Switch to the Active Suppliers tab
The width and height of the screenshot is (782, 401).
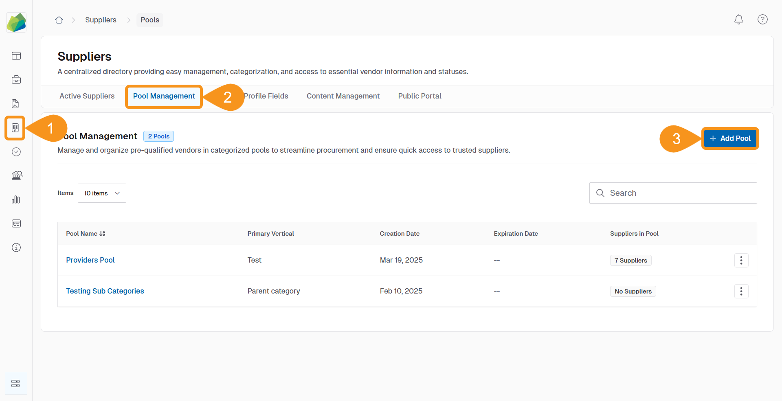87,96
